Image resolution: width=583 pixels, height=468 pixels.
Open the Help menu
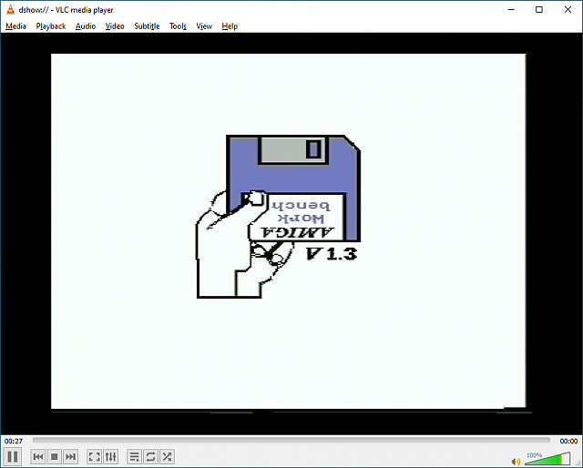point(230,26)
